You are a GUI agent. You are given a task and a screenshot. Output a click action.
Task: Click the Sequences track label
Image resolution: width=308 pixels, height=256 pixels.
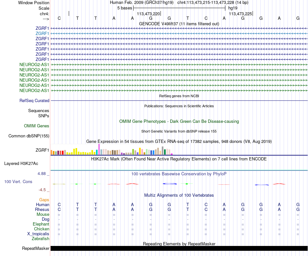tap(39, 111)
